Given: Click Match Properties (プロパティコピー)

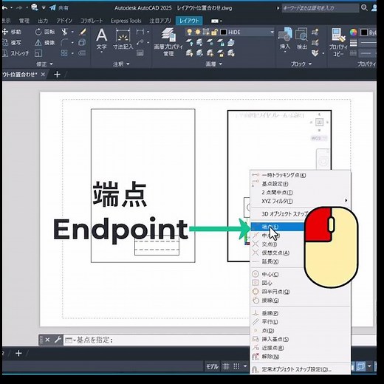Looking at the screenshot, I should coord(338,42).
